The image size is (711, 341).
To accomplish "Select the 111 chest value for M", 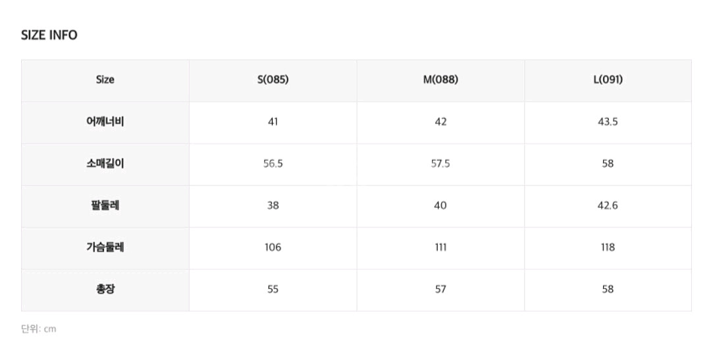I will pyautogui.click(x=440, y=248).
